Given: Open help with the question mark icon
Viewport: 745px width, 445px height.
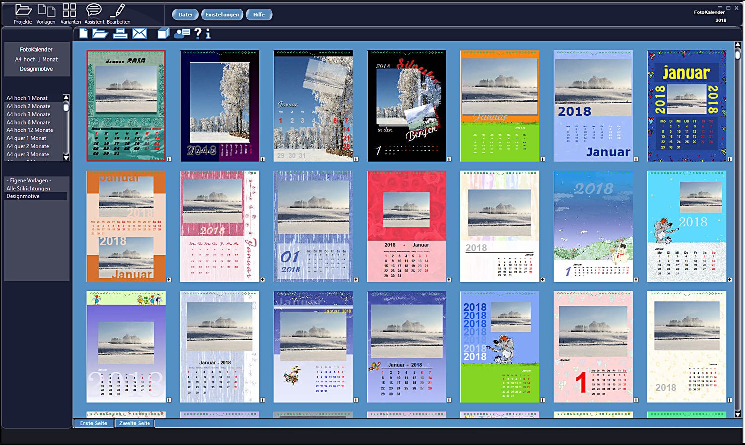Looking at the screenshot, I should click(x=198, y=33).
